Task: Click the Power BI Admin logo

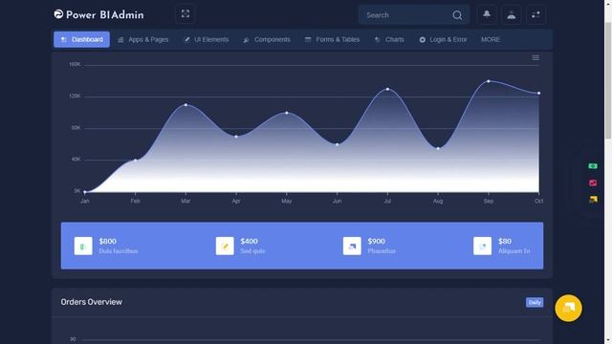Action: click(98, 15)
